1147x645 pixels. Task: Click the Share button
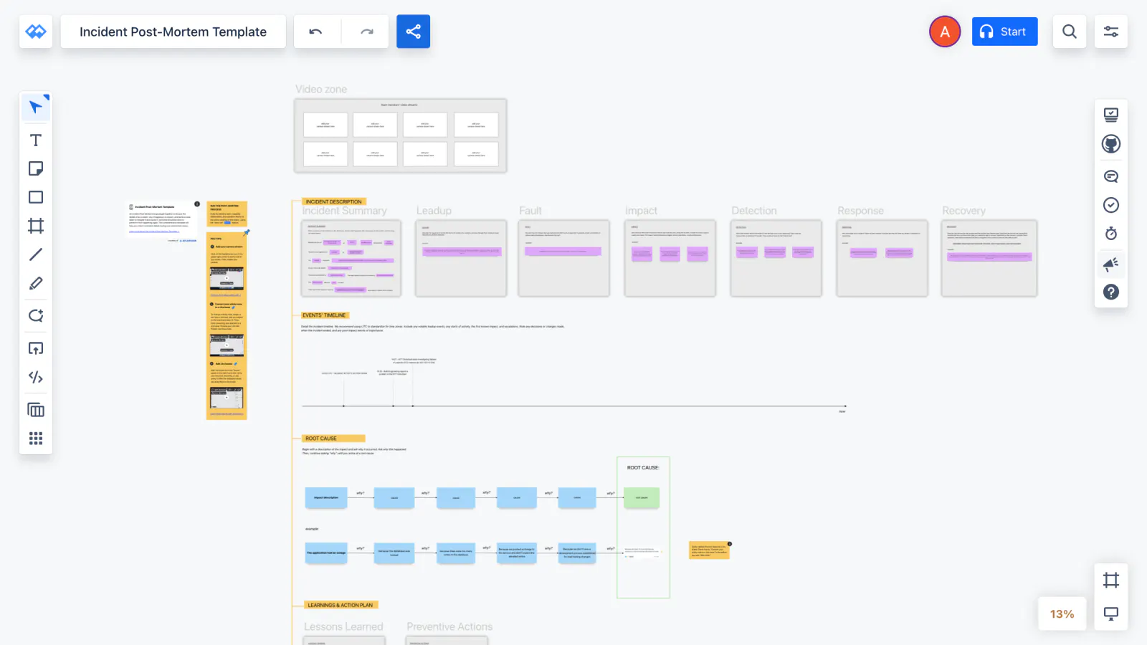click(413, 32)
